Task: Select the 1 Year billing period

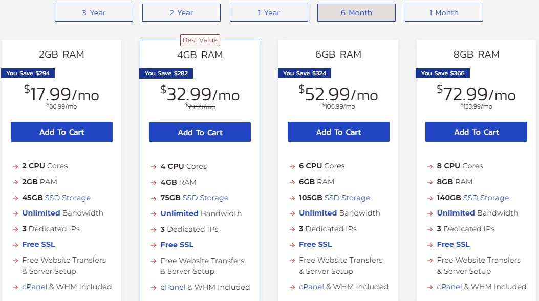Action: [x=269, y=12]
